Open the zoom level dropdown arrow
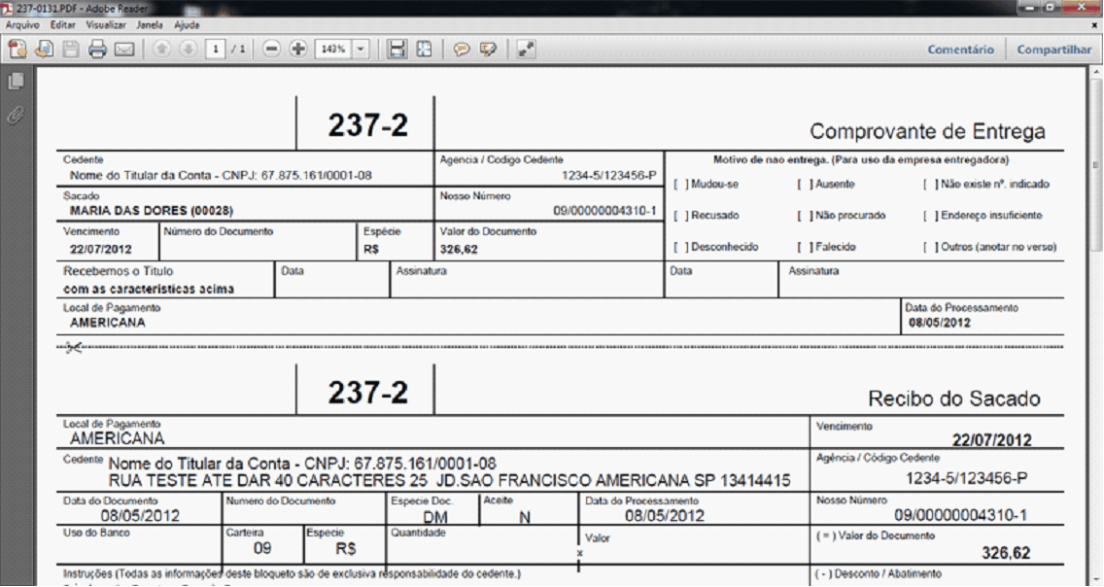The width and height of the screenshot is (1104, 587). 362,50
